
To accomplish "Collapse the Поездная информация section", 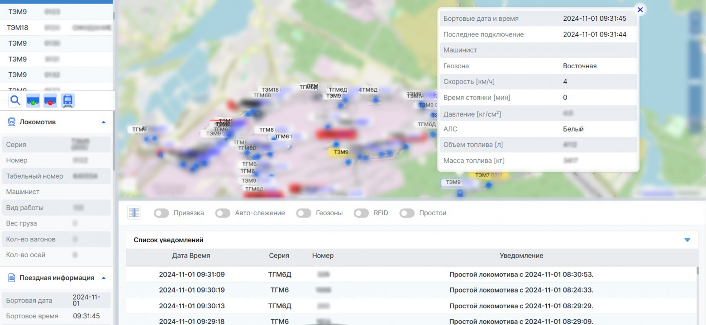I will 104,278.
